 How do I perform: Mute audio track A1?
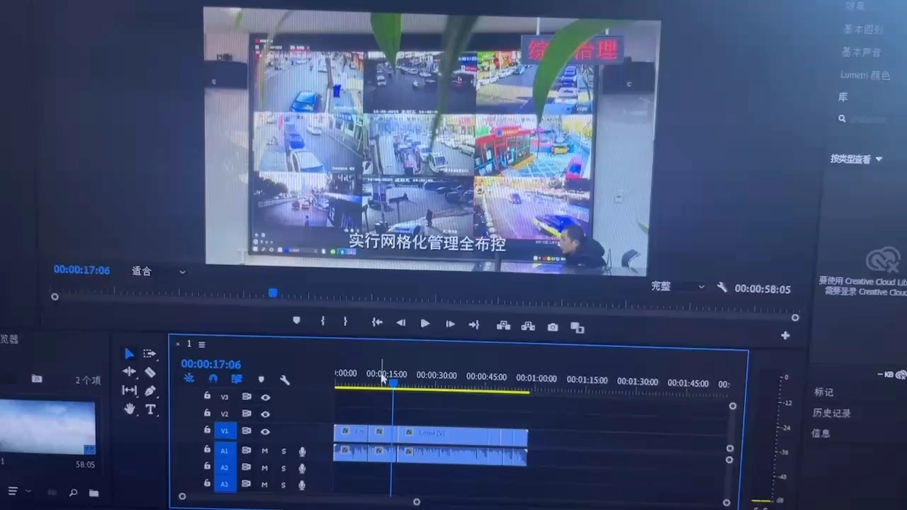[x=264, y=451]
